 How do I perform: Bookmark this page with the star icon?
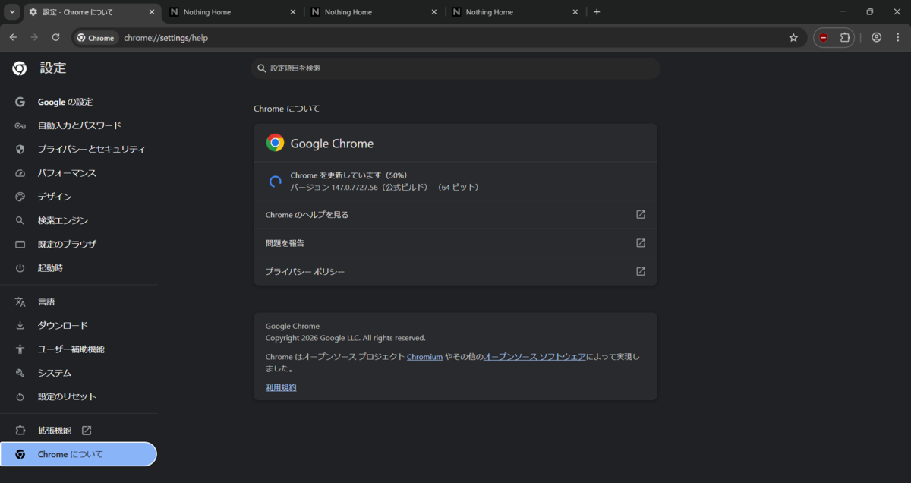pos(793,37)
